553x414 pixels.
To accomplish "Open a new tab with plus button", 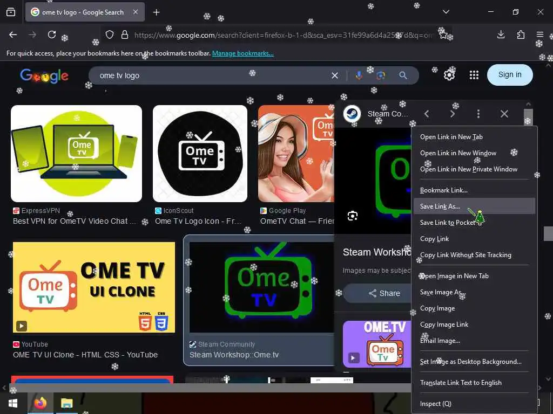I will tap(156, 12).
